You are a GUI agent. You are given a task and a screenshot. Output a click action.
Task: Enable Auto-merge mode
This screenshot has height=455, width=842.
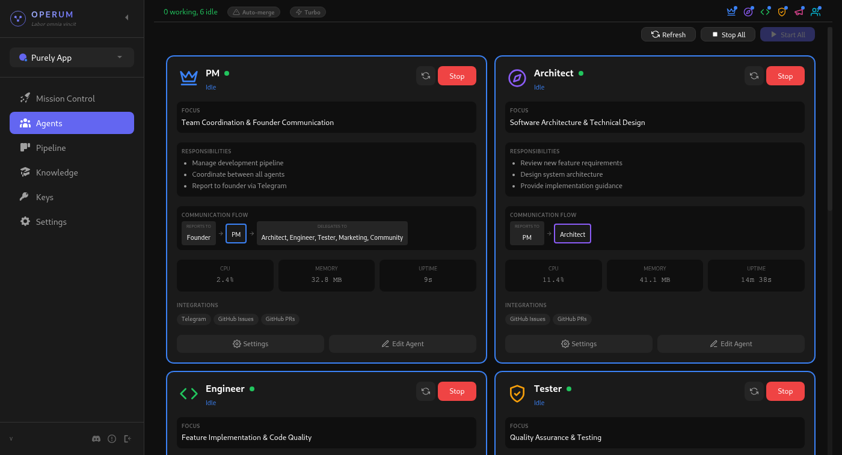(x=254, y=11)
